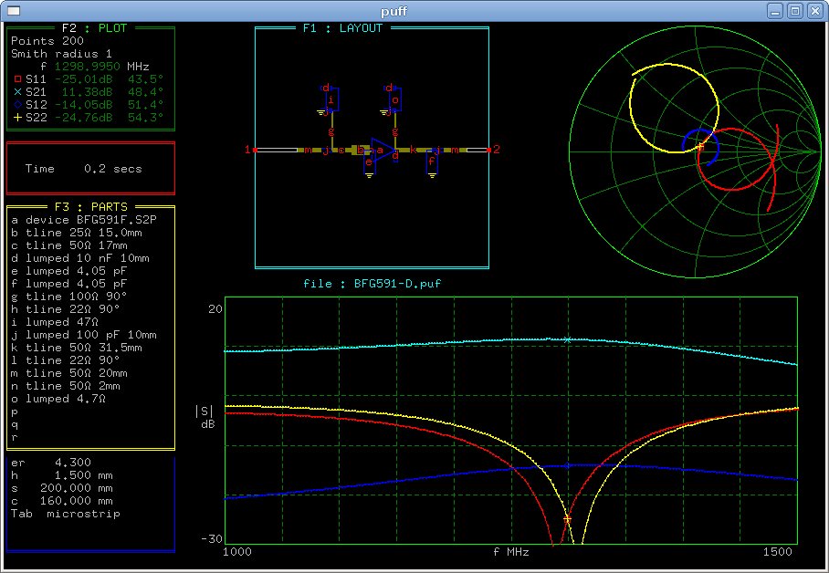829x573 pixels.
Task: Click the 1500 MHz upper frequency limit
Action: coord(779,553)
